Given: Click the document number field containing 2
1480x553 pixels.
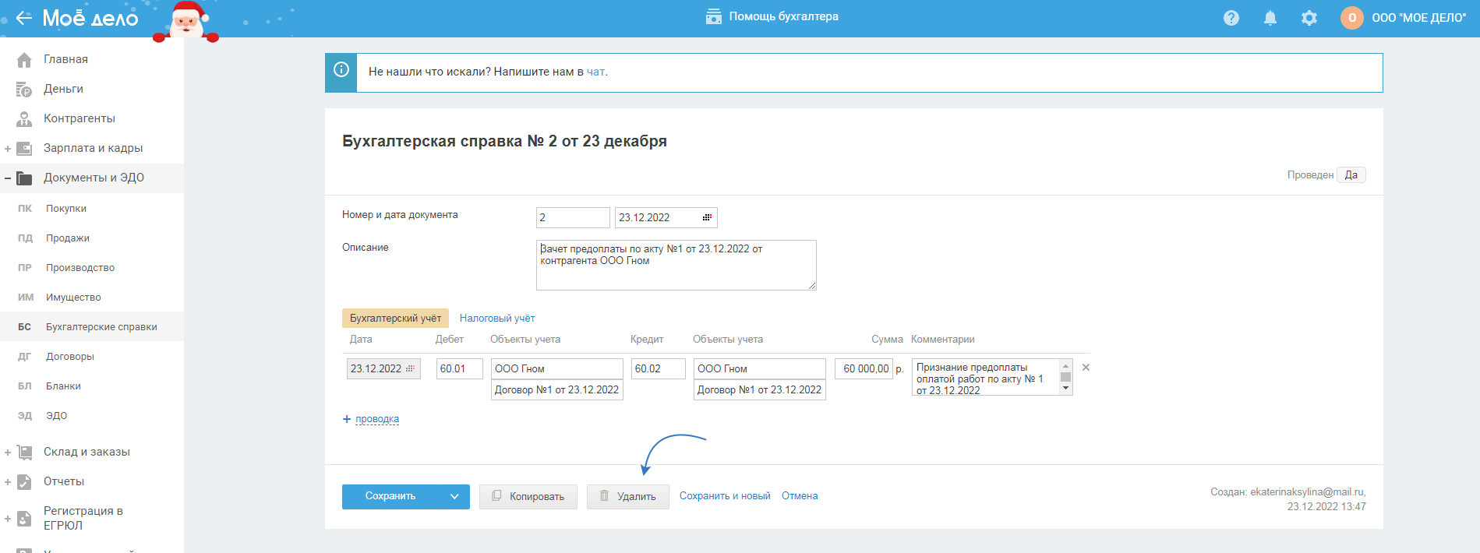Looking at the screenshot, I should pyautogui.click(x=573, y=217).
